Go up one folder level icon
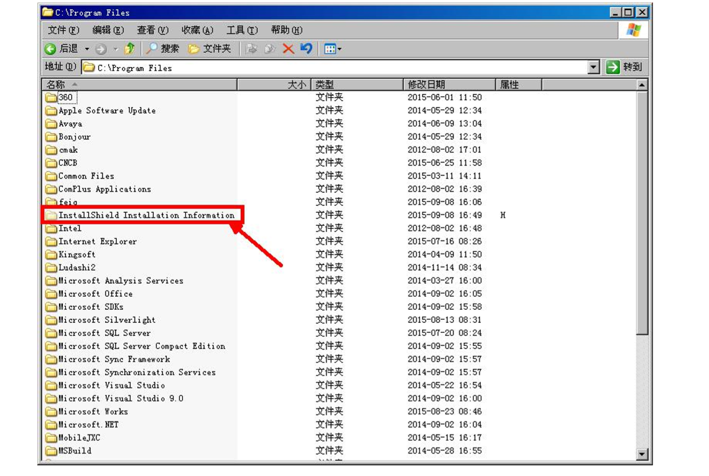 [130, 49]
